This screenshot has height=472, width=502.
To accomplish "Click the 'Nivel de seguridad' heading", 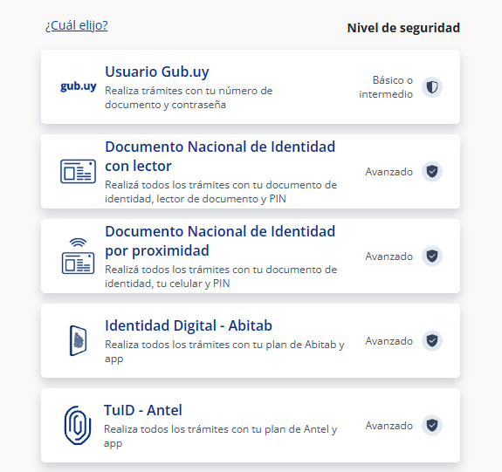I will 403,28.
